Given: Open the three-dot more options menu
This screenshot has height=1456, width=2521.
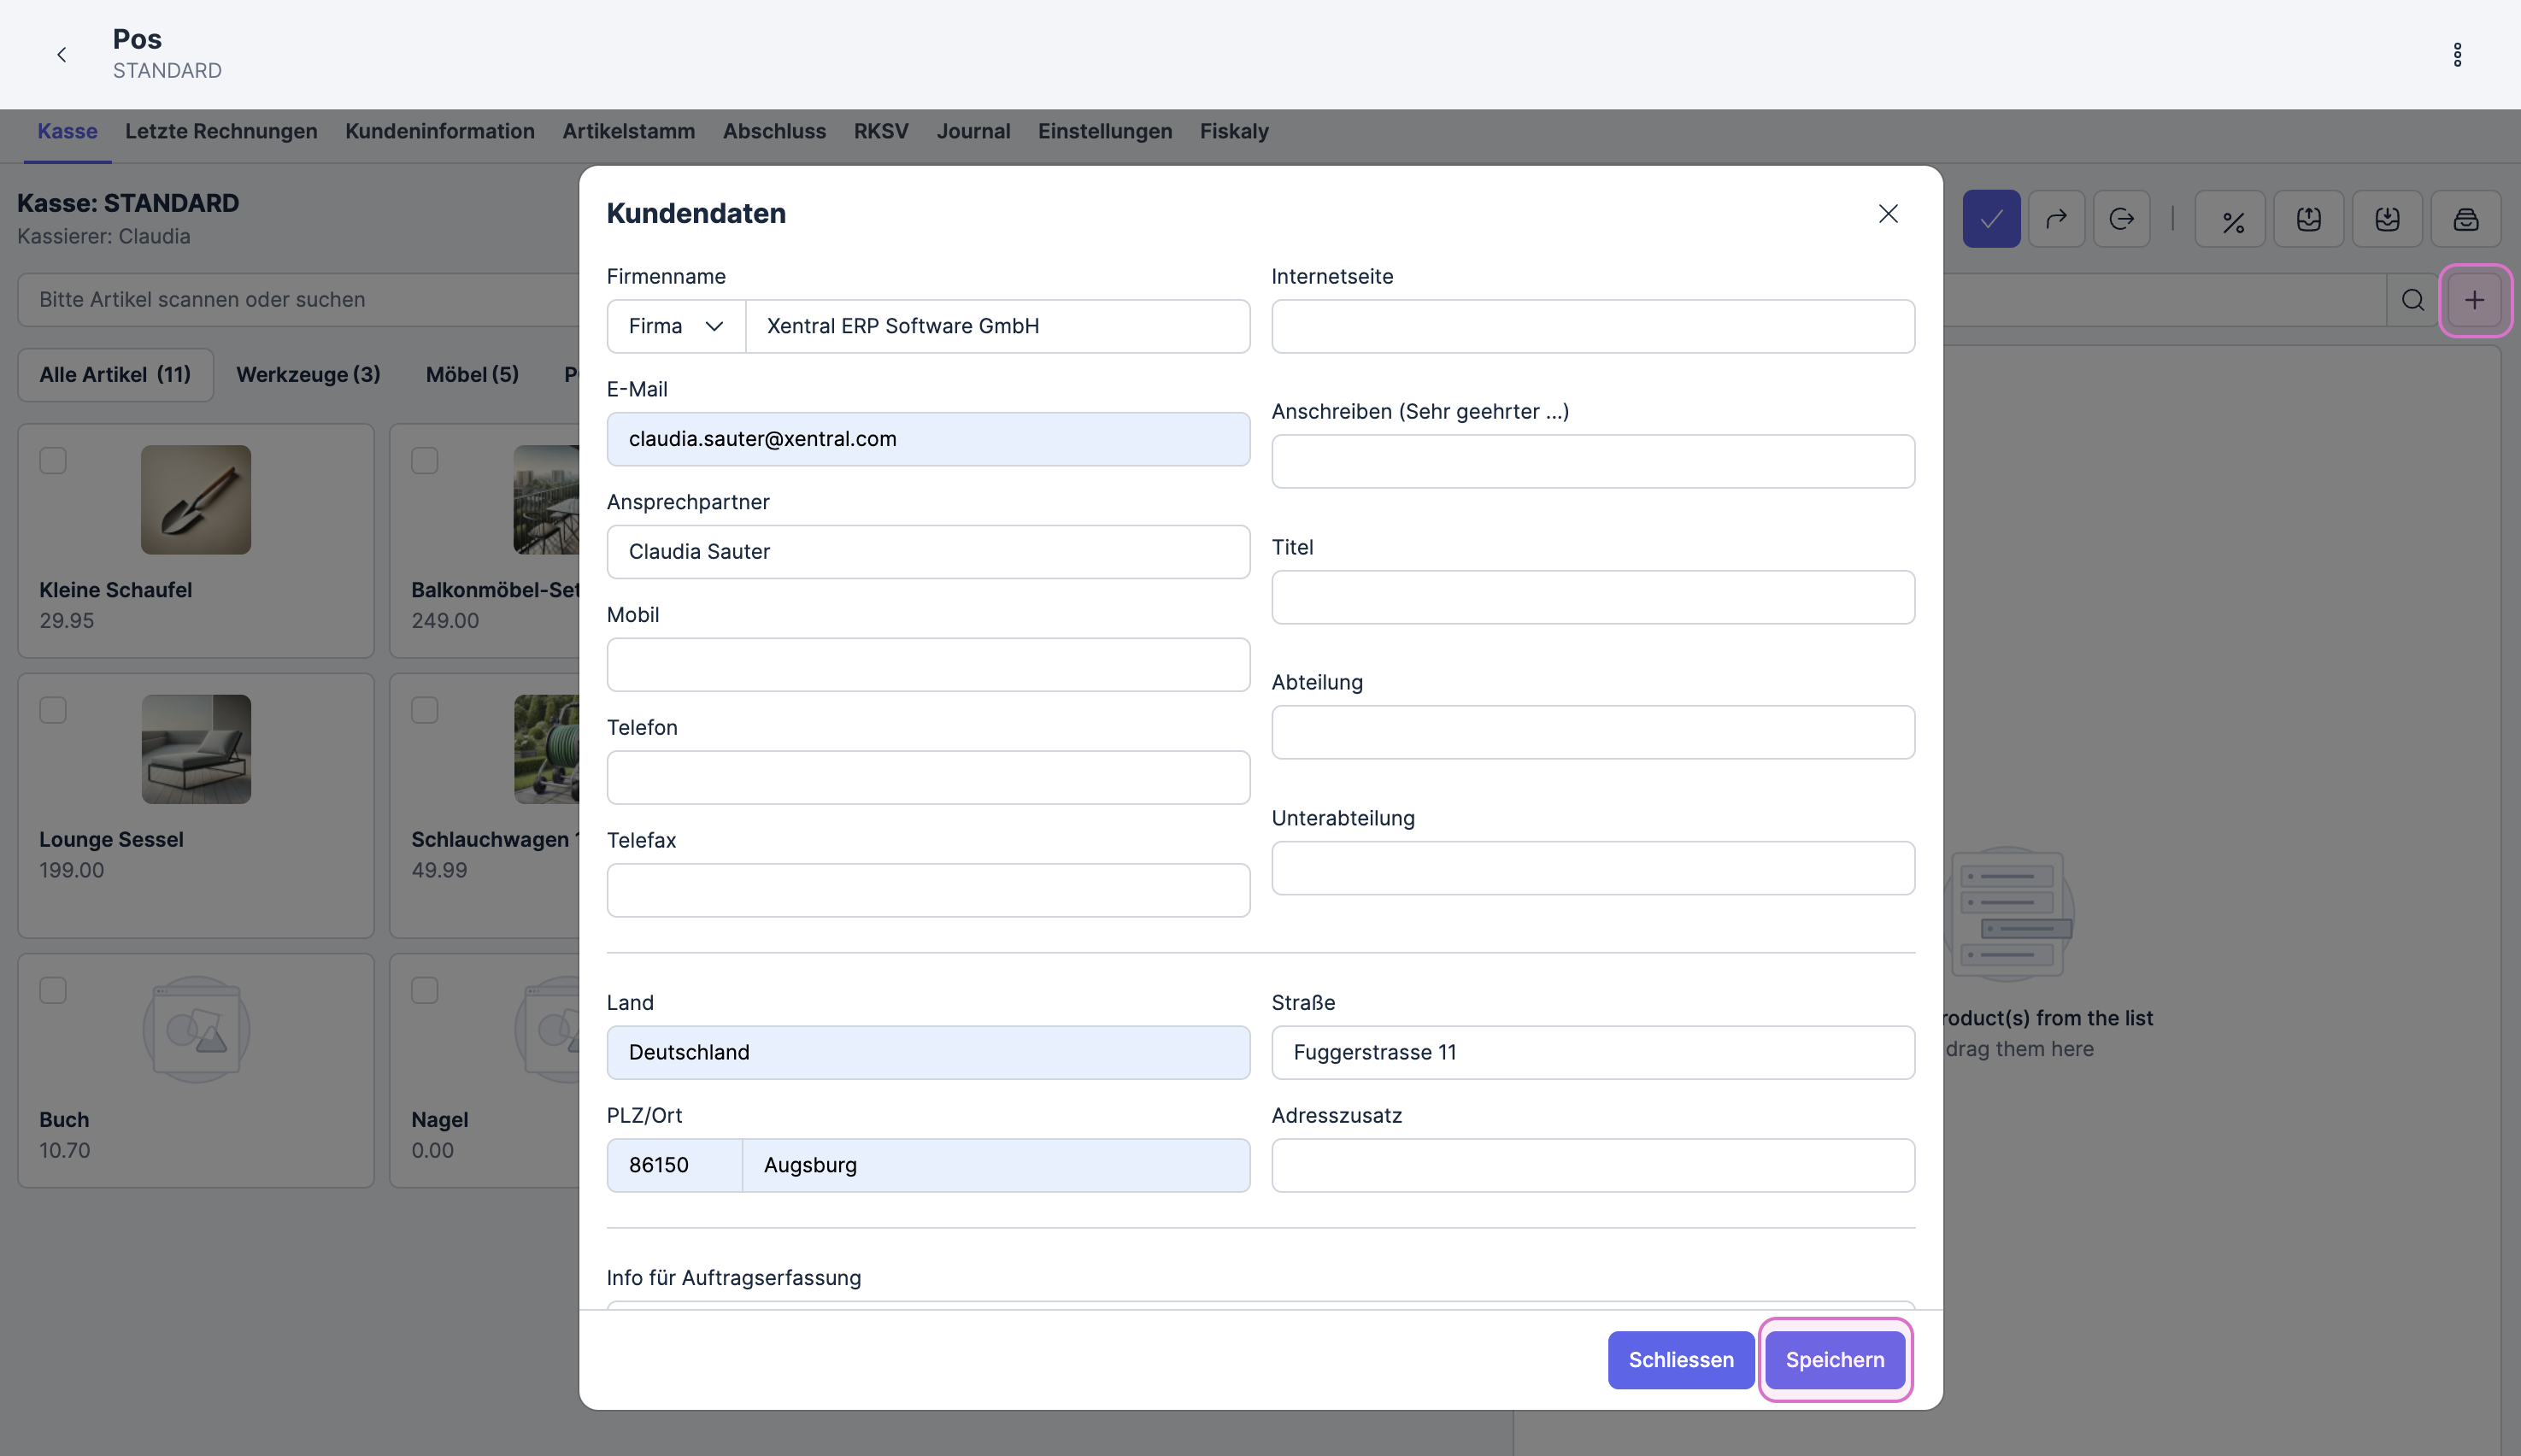Looking at the screenshot, I should tap(2457, 55).
